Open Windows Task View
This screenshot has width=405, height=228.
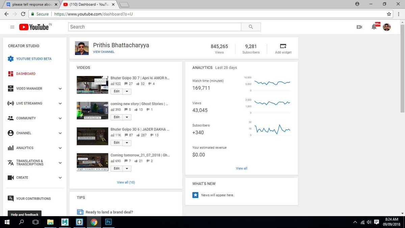(35, 222)
